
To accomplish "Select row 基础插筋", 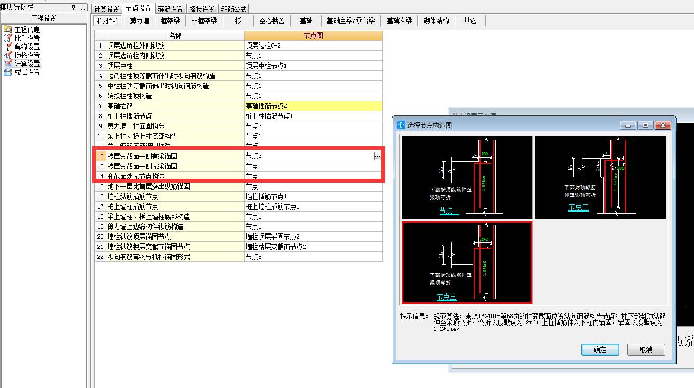I will point(175,106).
